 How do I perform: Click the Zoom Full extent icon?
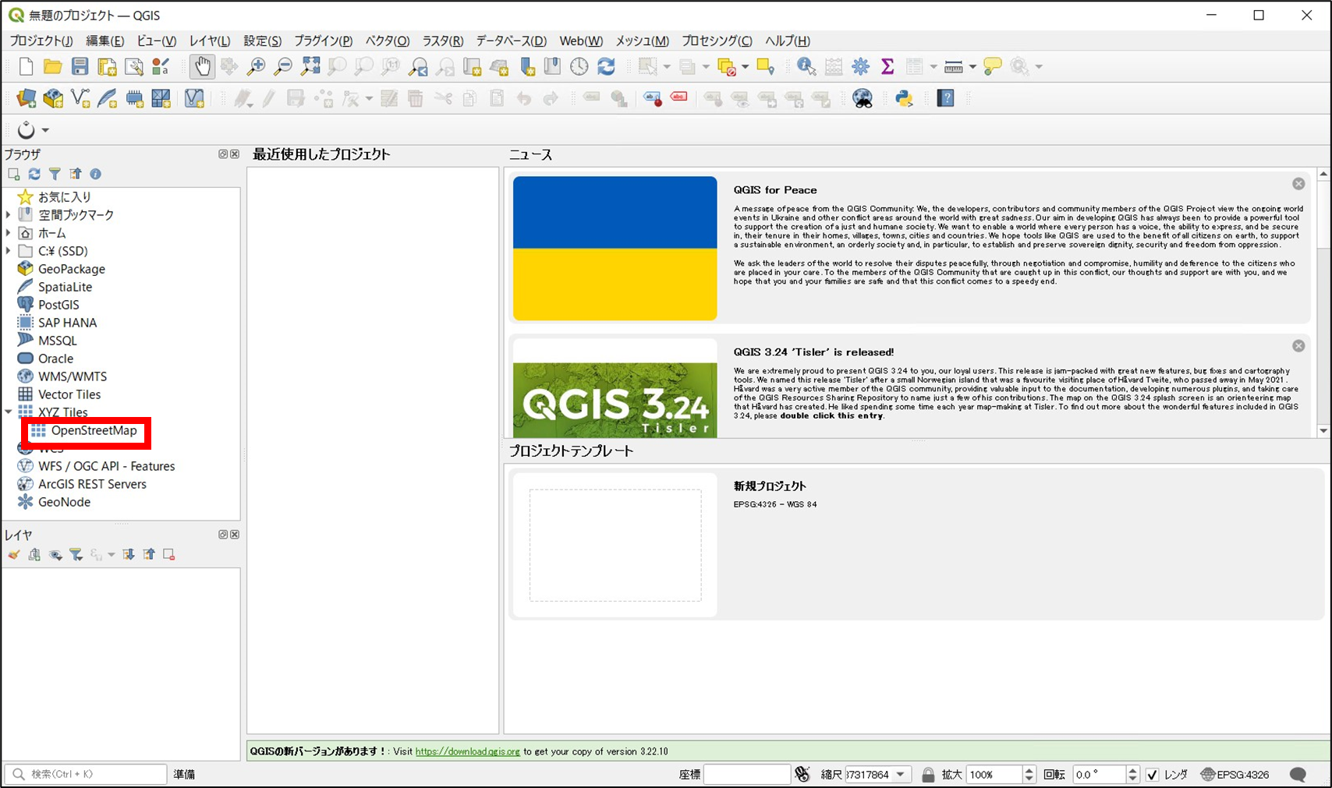pos(310,67)
